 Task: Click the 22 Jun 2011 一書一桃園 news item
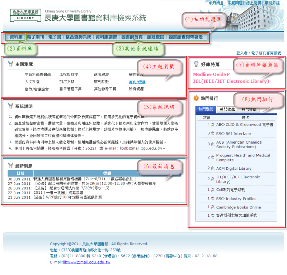58,193
